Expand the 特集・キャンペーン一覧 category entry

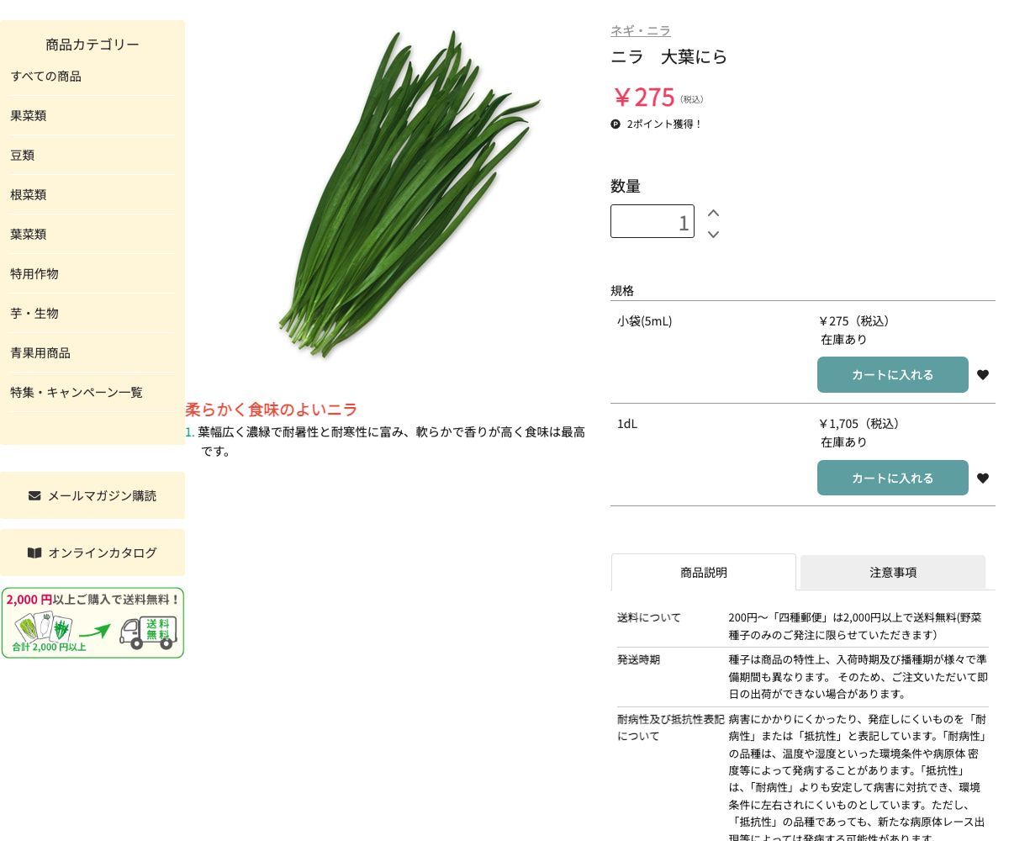77,392
